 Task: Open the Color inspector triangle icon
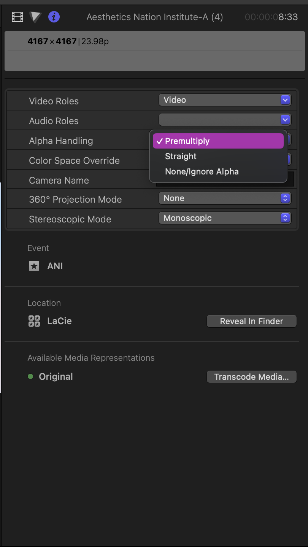(36, 17)
